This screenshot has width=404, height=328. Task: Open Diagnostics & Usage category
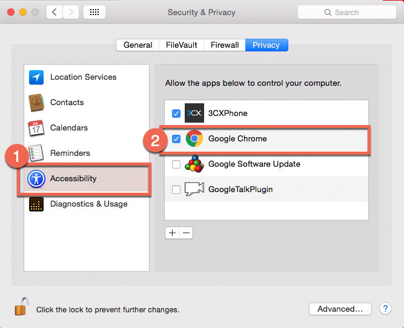(x=88, y=204)
